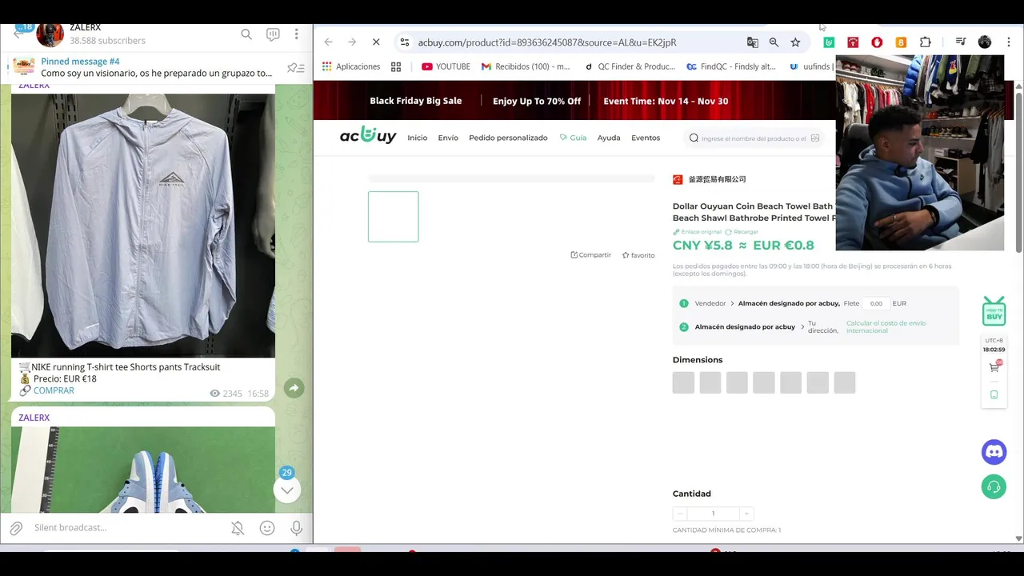Open the tab groups grid icon in bookmarks bar
Image resolution: width=1024 pixels, height=576 pixels.
396,66
